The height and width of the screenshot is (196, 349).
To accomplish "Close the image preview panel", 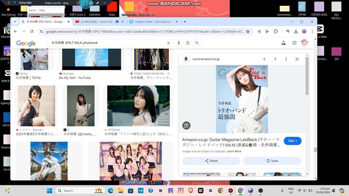I will pos(297,59).
